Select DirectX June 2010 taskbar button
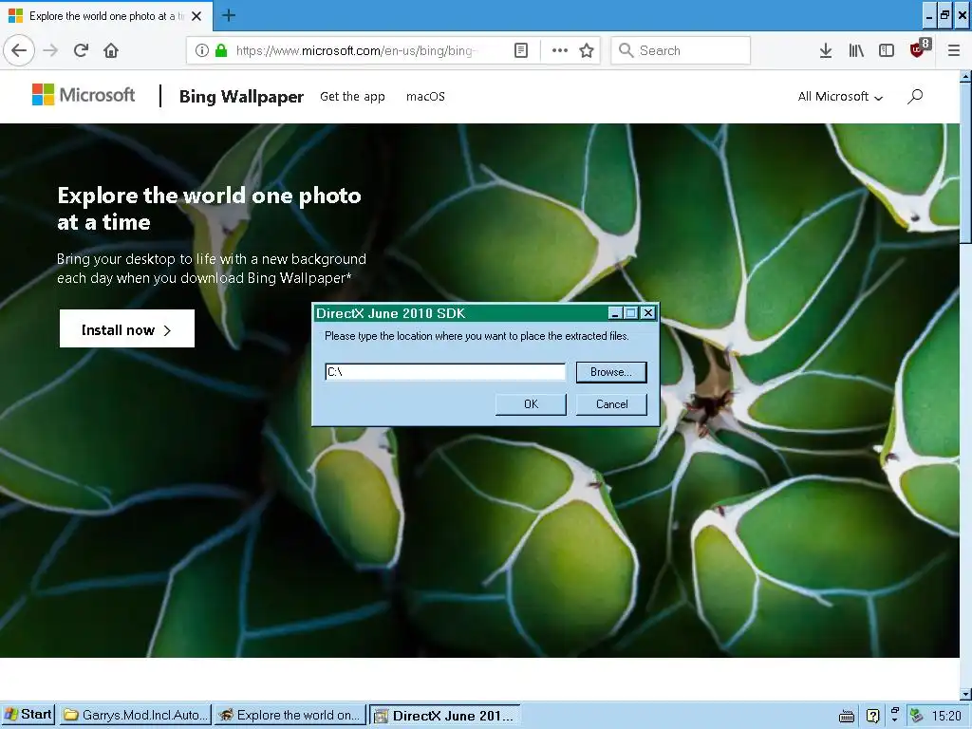972x729 pixels. pyautogui.click(x=444, y=715)
